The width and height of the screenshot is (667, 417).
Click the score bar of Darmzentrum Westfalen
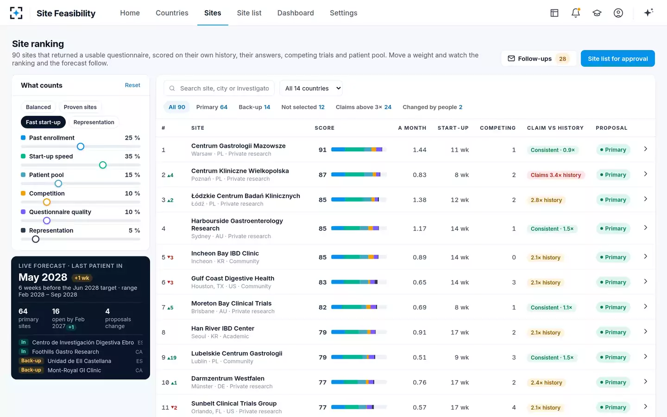[x=359, y=382]
